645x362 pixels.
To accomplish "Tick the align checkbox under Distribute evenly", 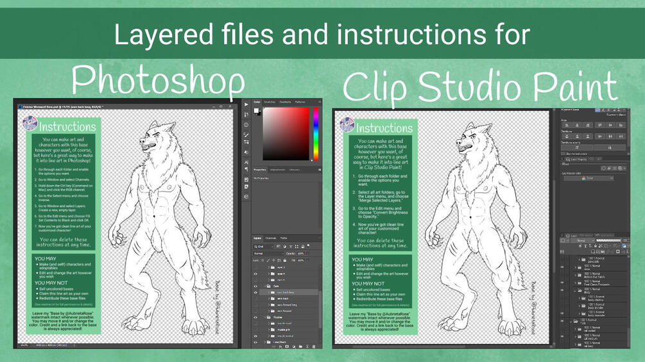I will pyautogui.click(x=563, y=154).
